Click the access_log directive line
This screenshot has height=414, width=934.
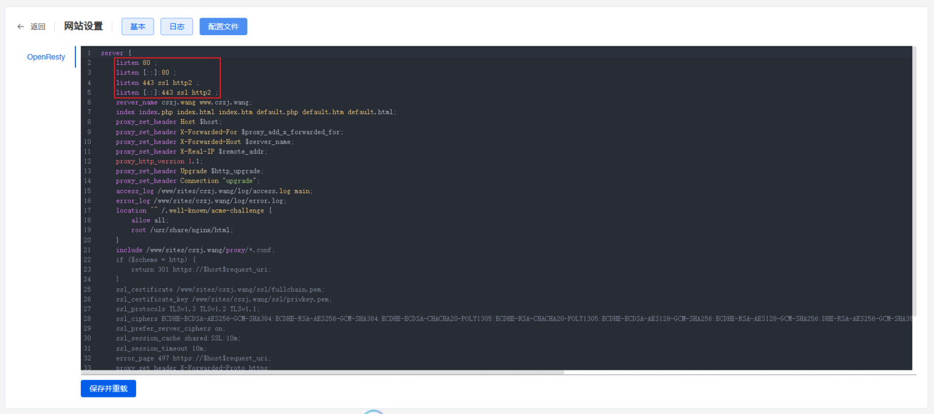tap(214, 191)
